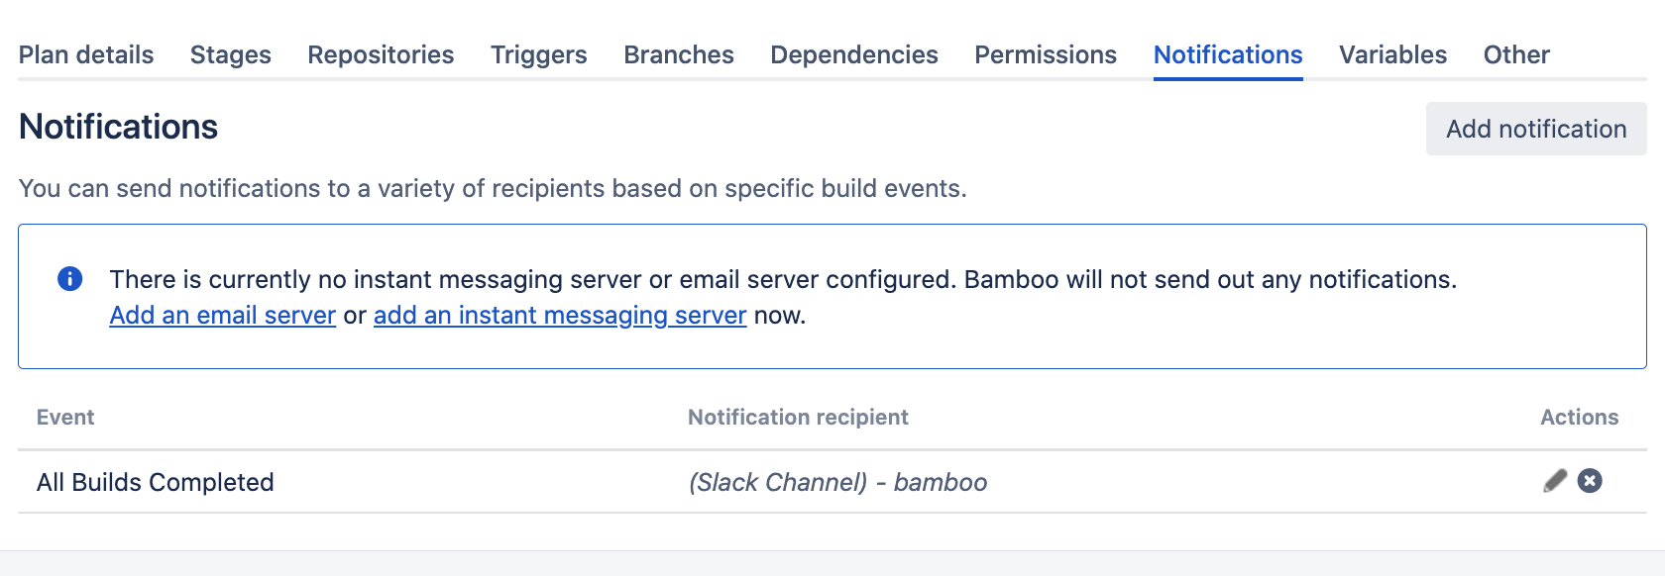
Task: Click the Slack Channel bamboo recipient text
Action: tap(838, 483)
